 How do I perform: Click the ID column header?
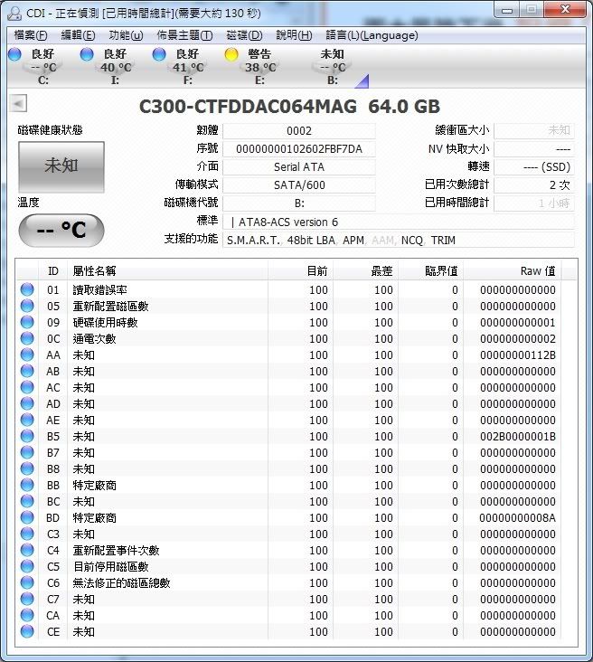[52, 271]
